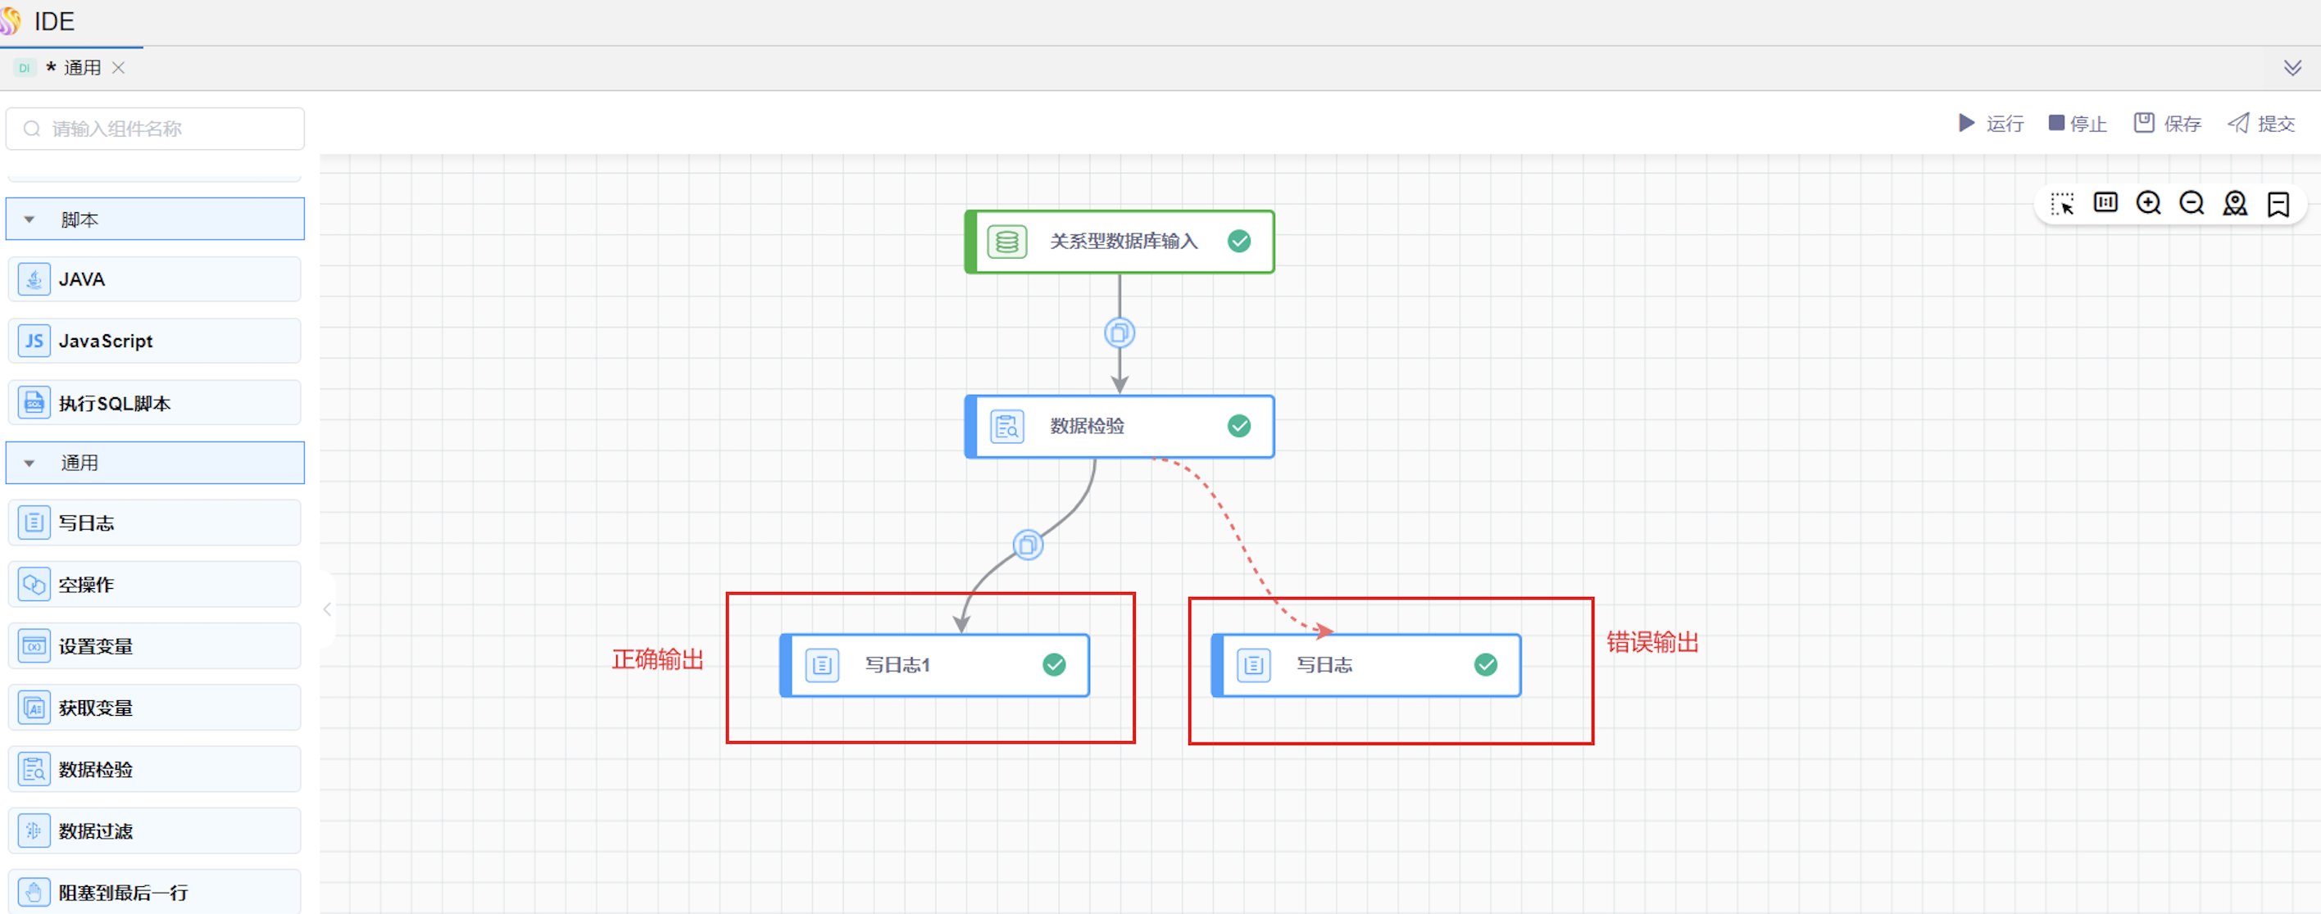This screenshot has width=2321, height=914.
Task: Click the zoom in canvas icon
Action: 2148,203
